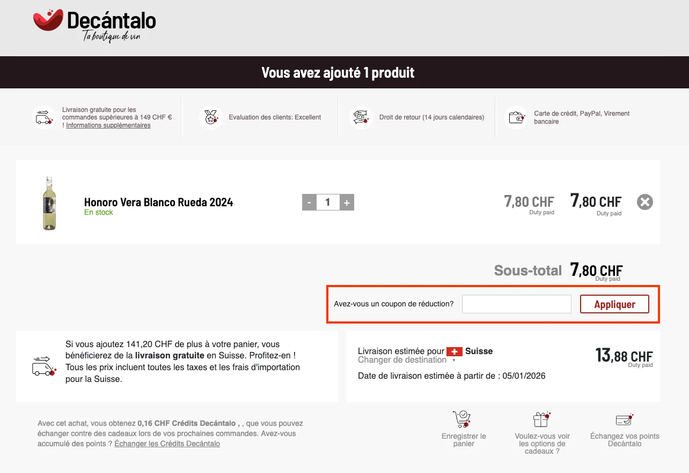Image resolution: width=689 pixels, height=473 pixels.
Task: Open the Échanger les Crédits Decántalo link
Action: point(167,444)
